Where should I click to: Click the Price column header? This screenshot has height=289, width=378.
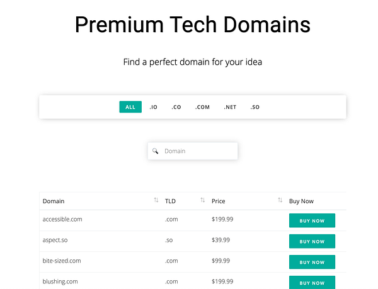(219, 201)
